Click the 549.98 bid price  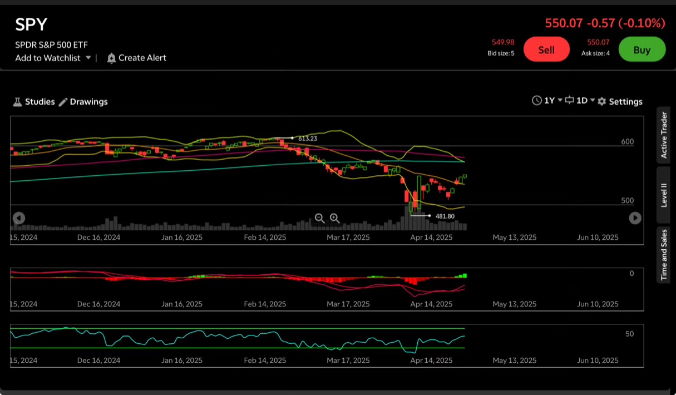coord(503,42)
